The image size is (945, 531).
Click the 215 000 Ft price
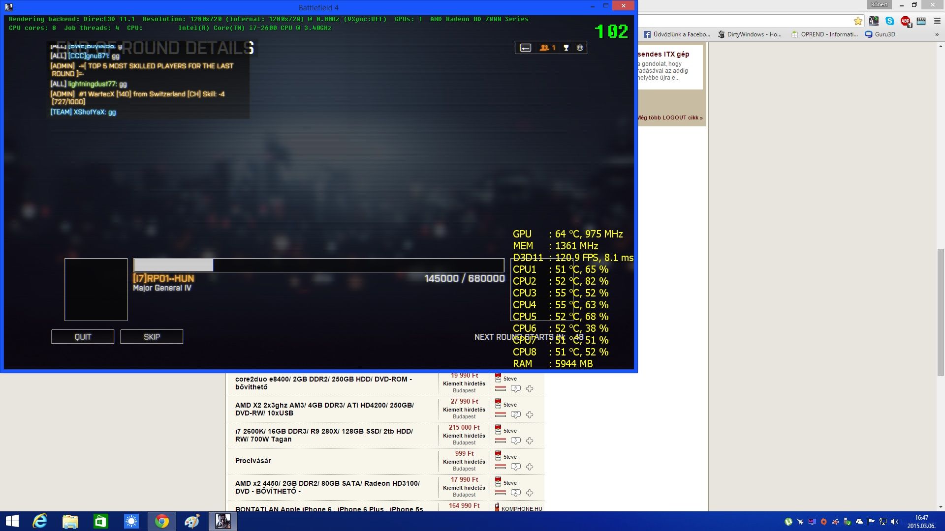(464, 428)
